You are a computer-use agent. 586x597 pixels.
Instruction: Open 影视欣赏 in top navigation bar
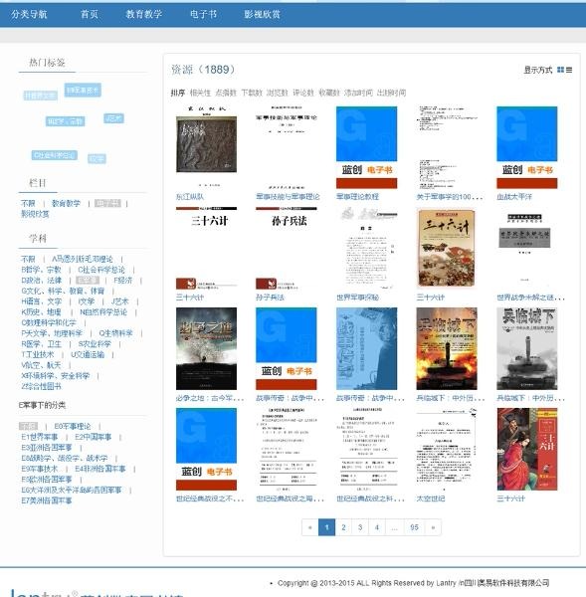262,15
